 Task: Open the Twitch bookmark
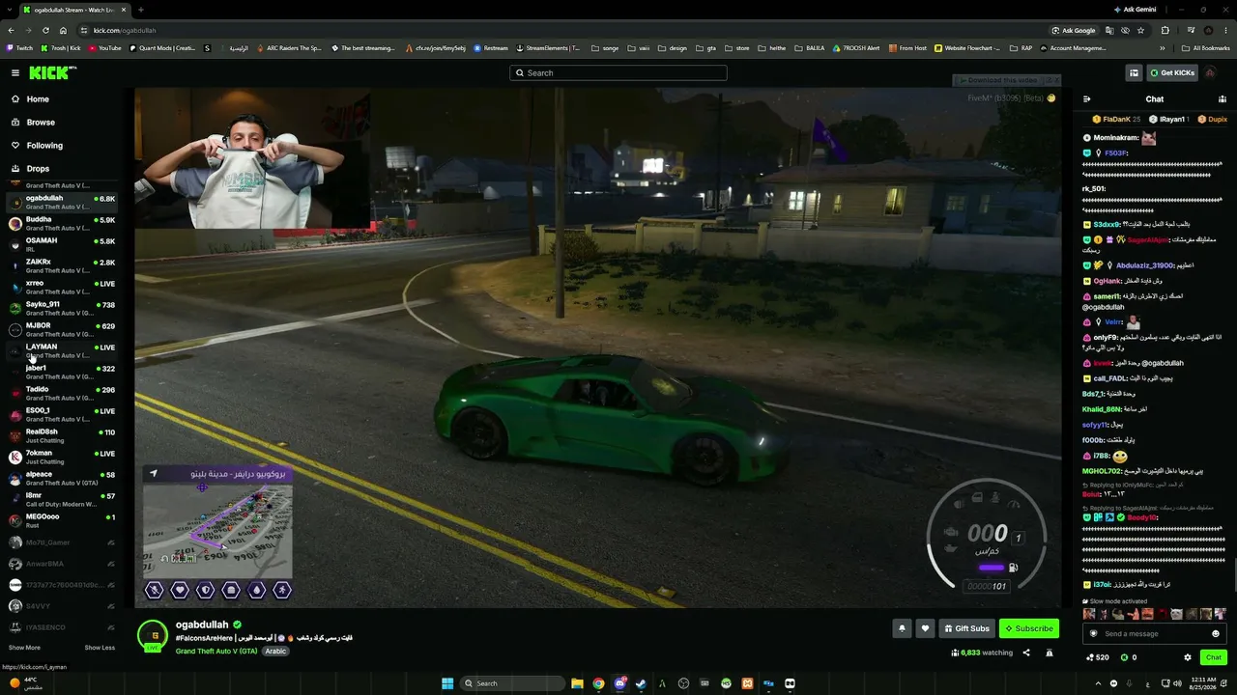pos(19,48)
